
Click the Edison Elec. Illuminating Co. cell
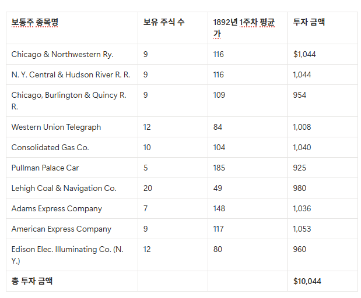68,255
